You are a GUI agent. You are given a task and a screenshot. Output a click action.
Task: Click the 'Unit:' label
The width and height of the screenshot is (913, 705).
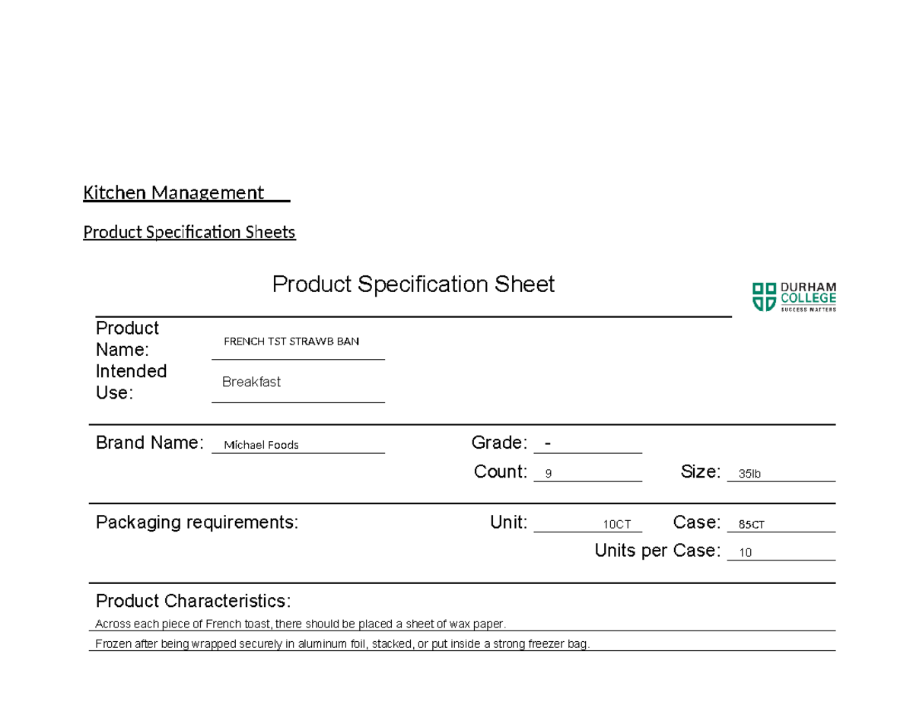[x=508, y=522]
